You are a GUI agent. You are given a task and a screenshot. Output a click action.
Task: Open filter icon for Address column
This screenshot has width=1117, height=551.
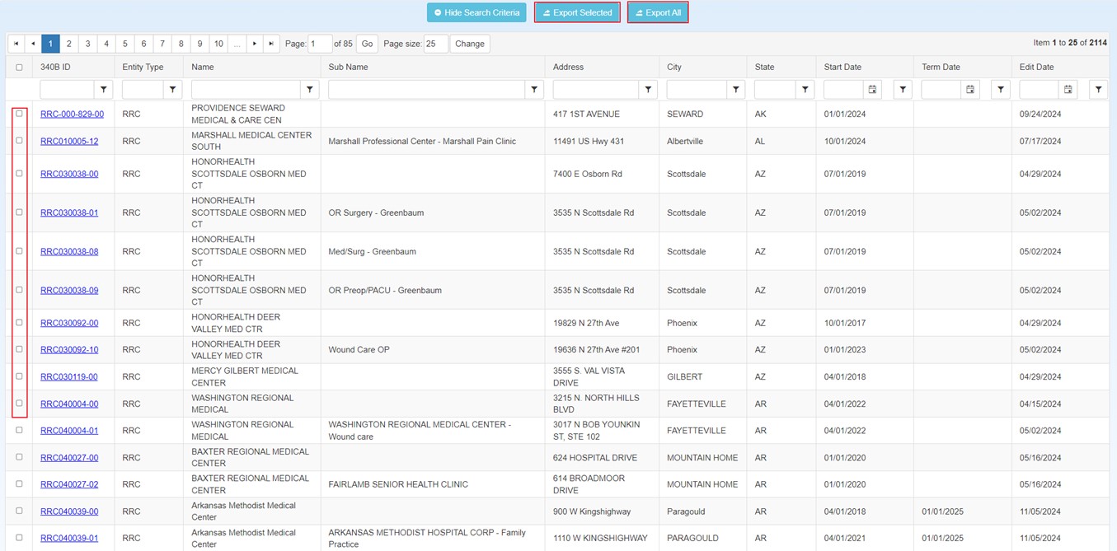(648, 89)
